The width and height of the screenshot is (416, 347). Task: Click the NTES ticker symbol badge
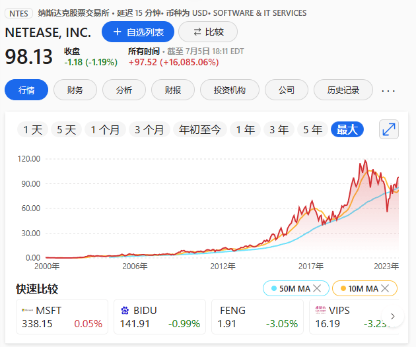(x=18, y=13)
